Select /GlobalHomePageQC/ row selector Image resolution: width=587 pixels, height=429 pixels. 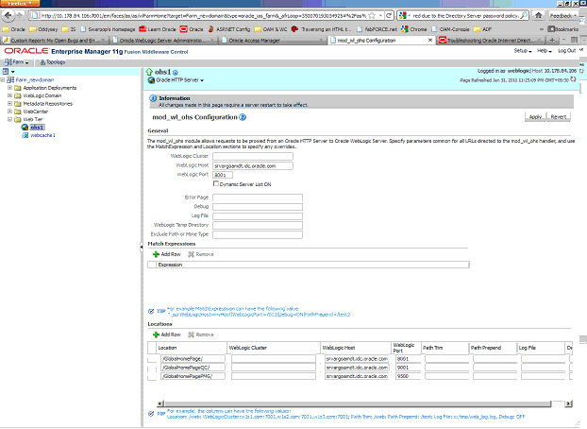152,368
